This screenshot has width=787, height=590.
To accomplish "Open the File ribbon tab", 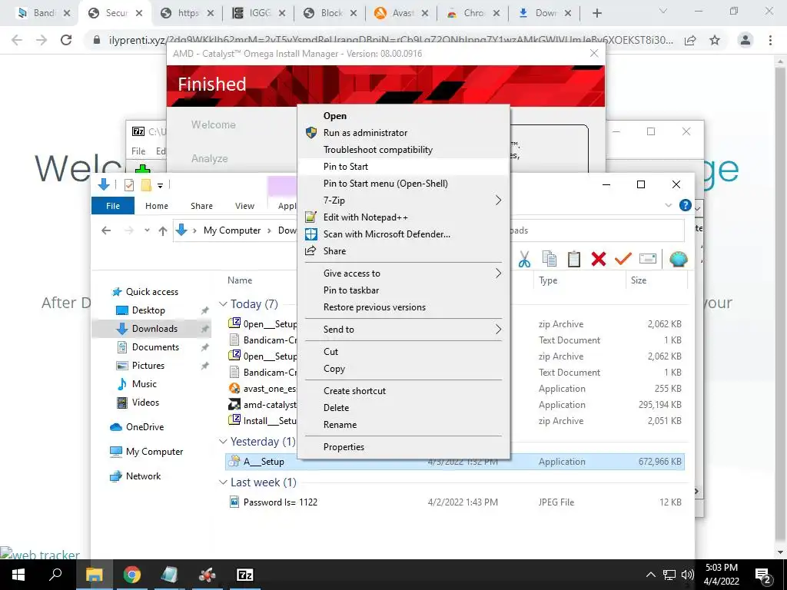I will tap(113, 206).
